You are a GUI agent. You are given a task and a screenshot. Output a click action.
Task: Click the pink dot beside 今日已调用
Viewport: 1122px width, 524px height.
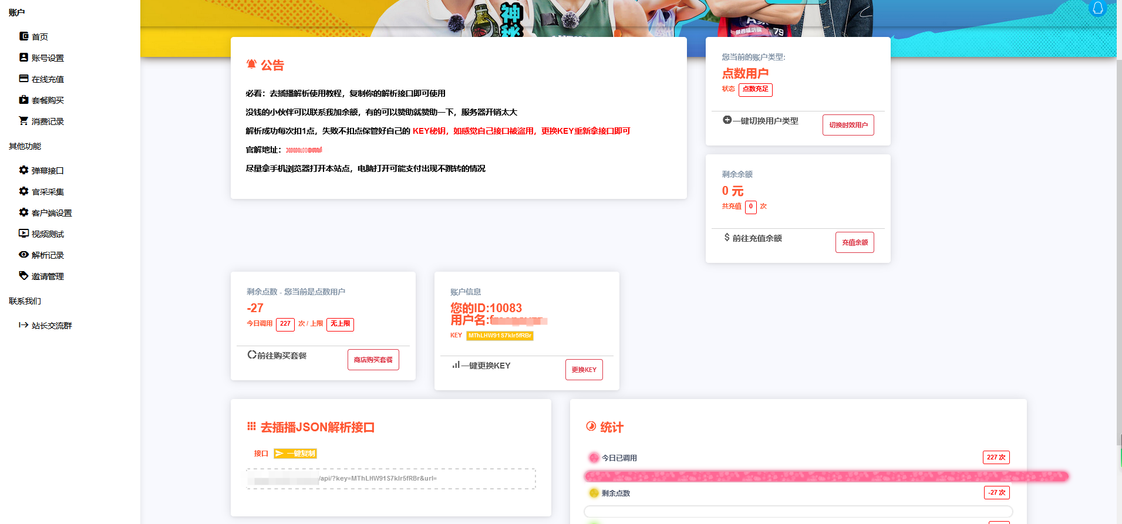pyautogui.click(x=594, y=458)
